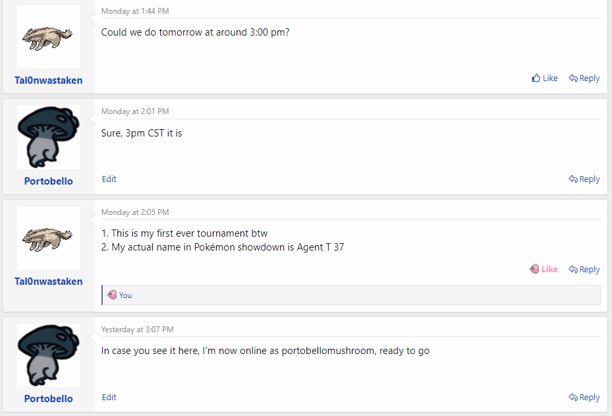
Task: Toggle the pink Like reaction on 2:05 PM post
Action: click(543, 269)
